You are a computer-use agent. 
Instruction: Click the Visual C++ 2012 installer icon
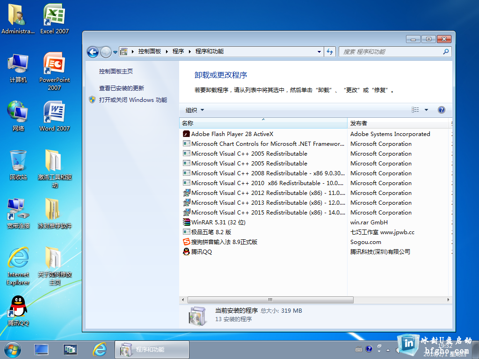pyautogui.click(x=186, y=193)
